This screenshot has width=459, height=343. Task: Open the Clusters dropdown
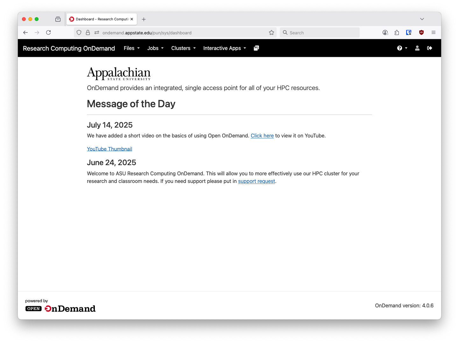183,48
